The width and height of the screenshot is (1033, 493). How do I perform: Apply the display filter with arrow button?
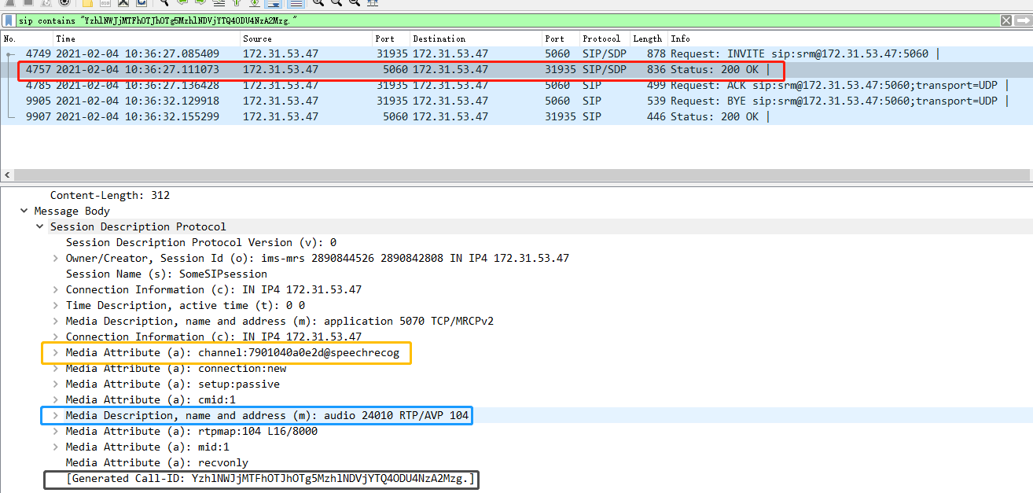click(1023, 20)
